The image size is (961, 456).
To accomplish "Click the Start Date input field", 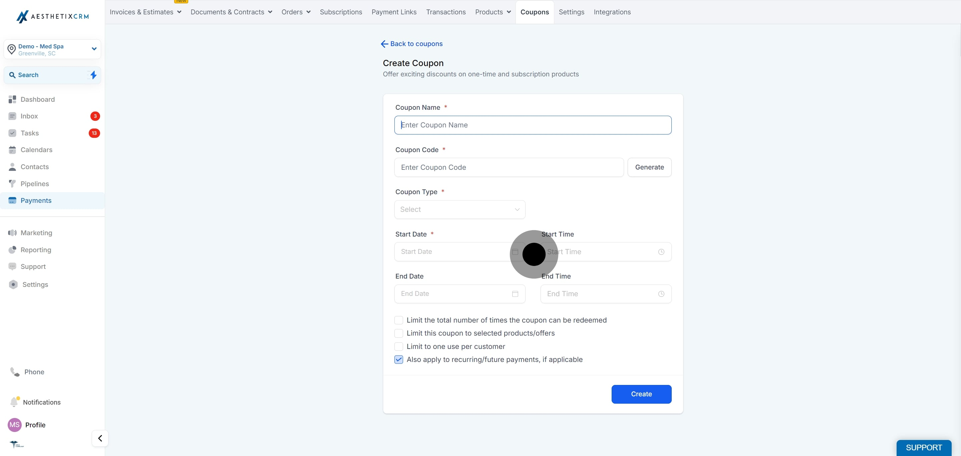I will click(x=459, y=252).
